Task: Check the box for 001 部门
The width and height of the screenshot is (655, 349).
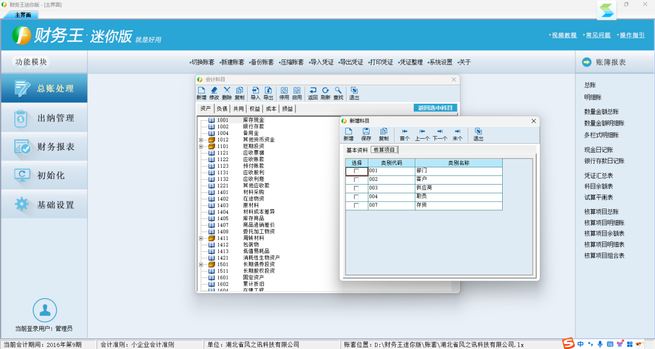Action: (356, 171)
